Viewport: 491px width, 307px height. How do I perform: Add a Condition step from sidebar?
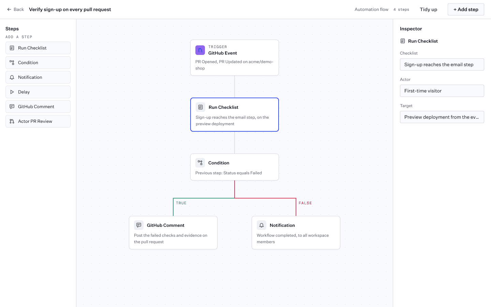tap(38, 63)
